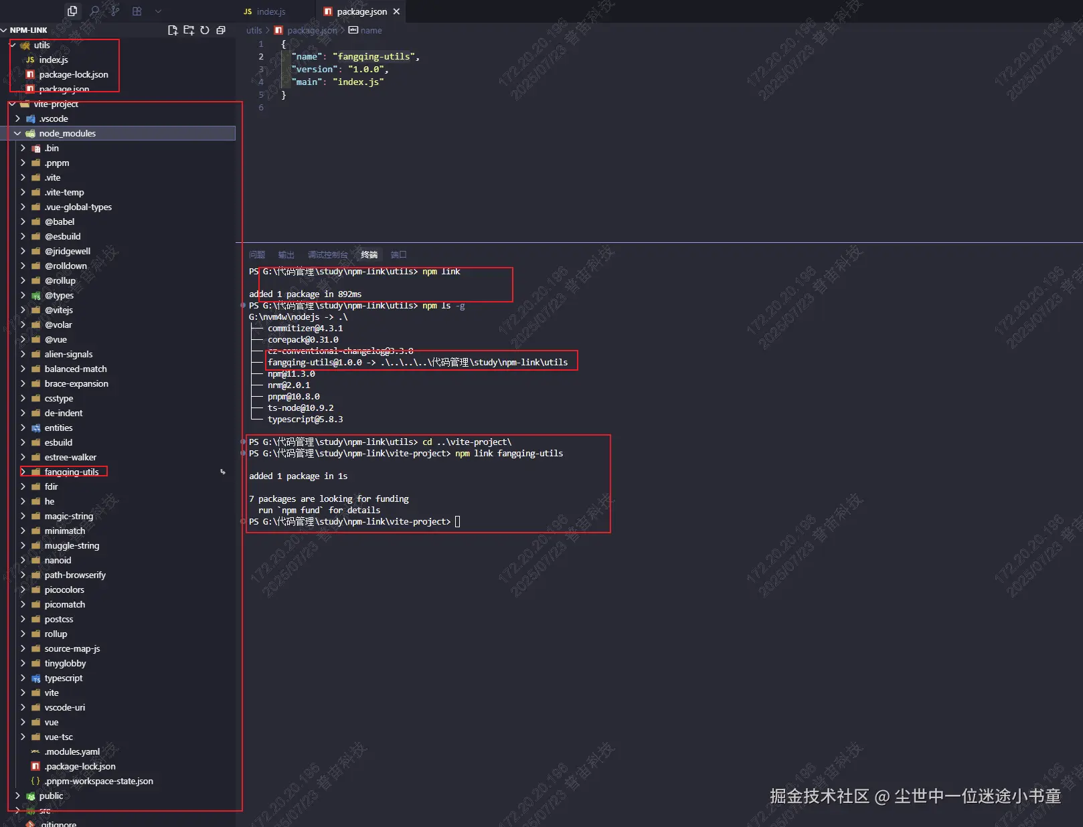Open the 调试控制台 panel tab
The width and height of the screenshot is (1083, 827).
(328, 255)
